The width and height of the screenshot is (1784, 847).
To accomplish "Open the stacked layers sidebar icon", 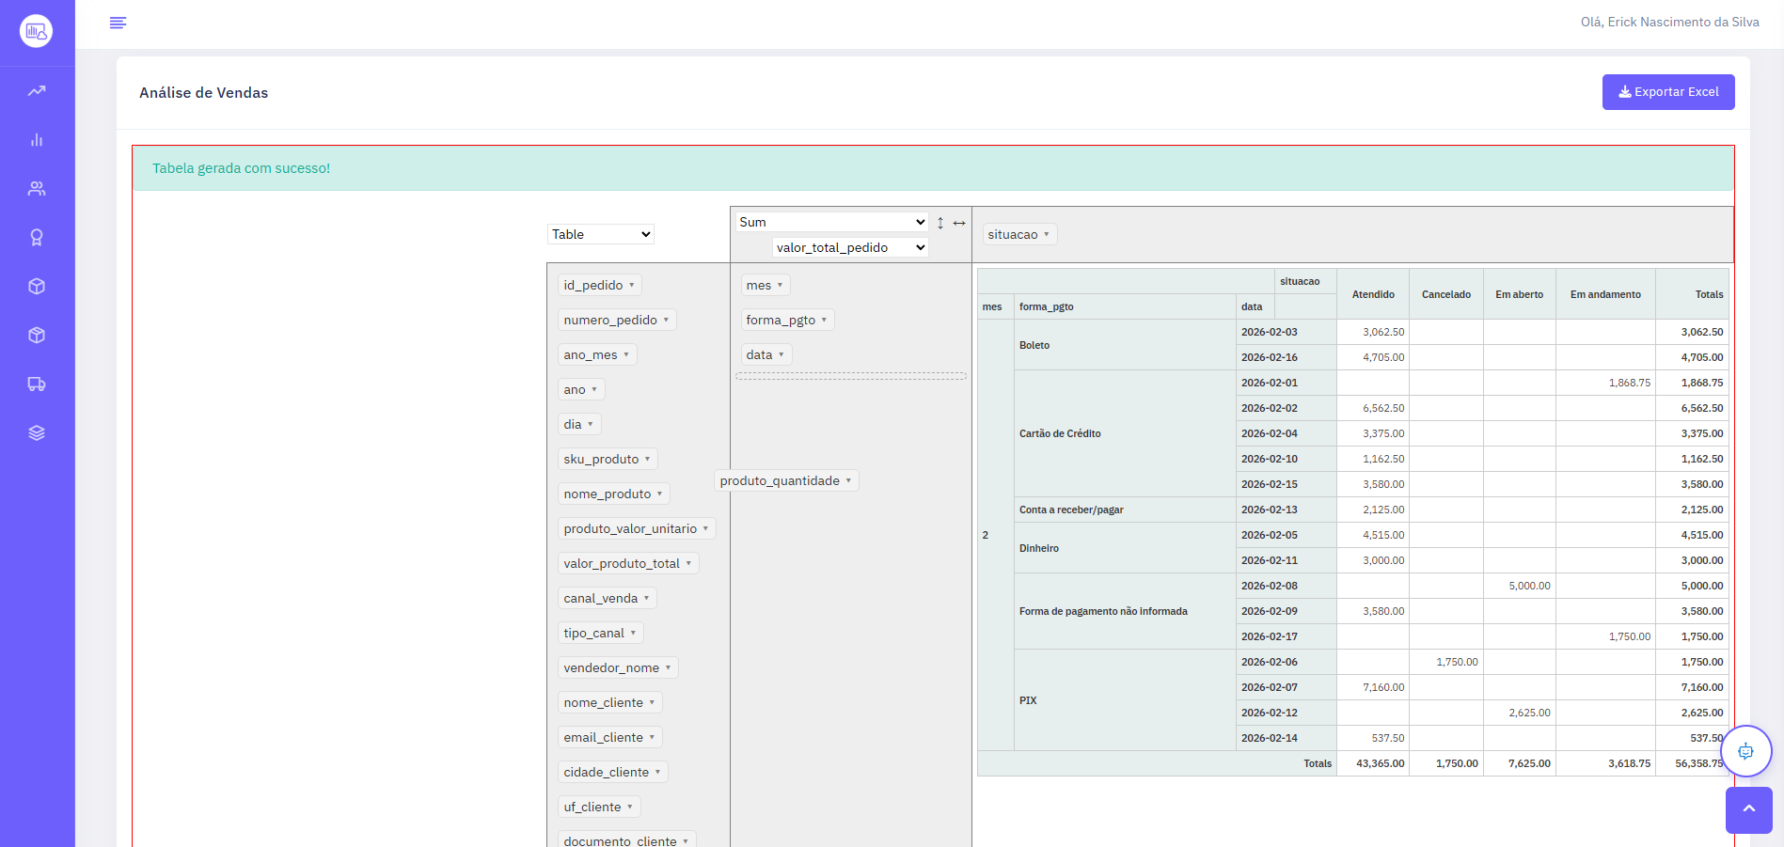I will (x=37, y=433).
